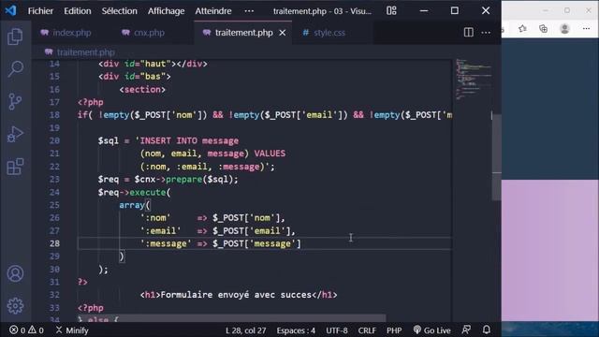Change line ending via CRLF indicator
Image resolution: width=599 pixels, height=337 pixels.
367,330
